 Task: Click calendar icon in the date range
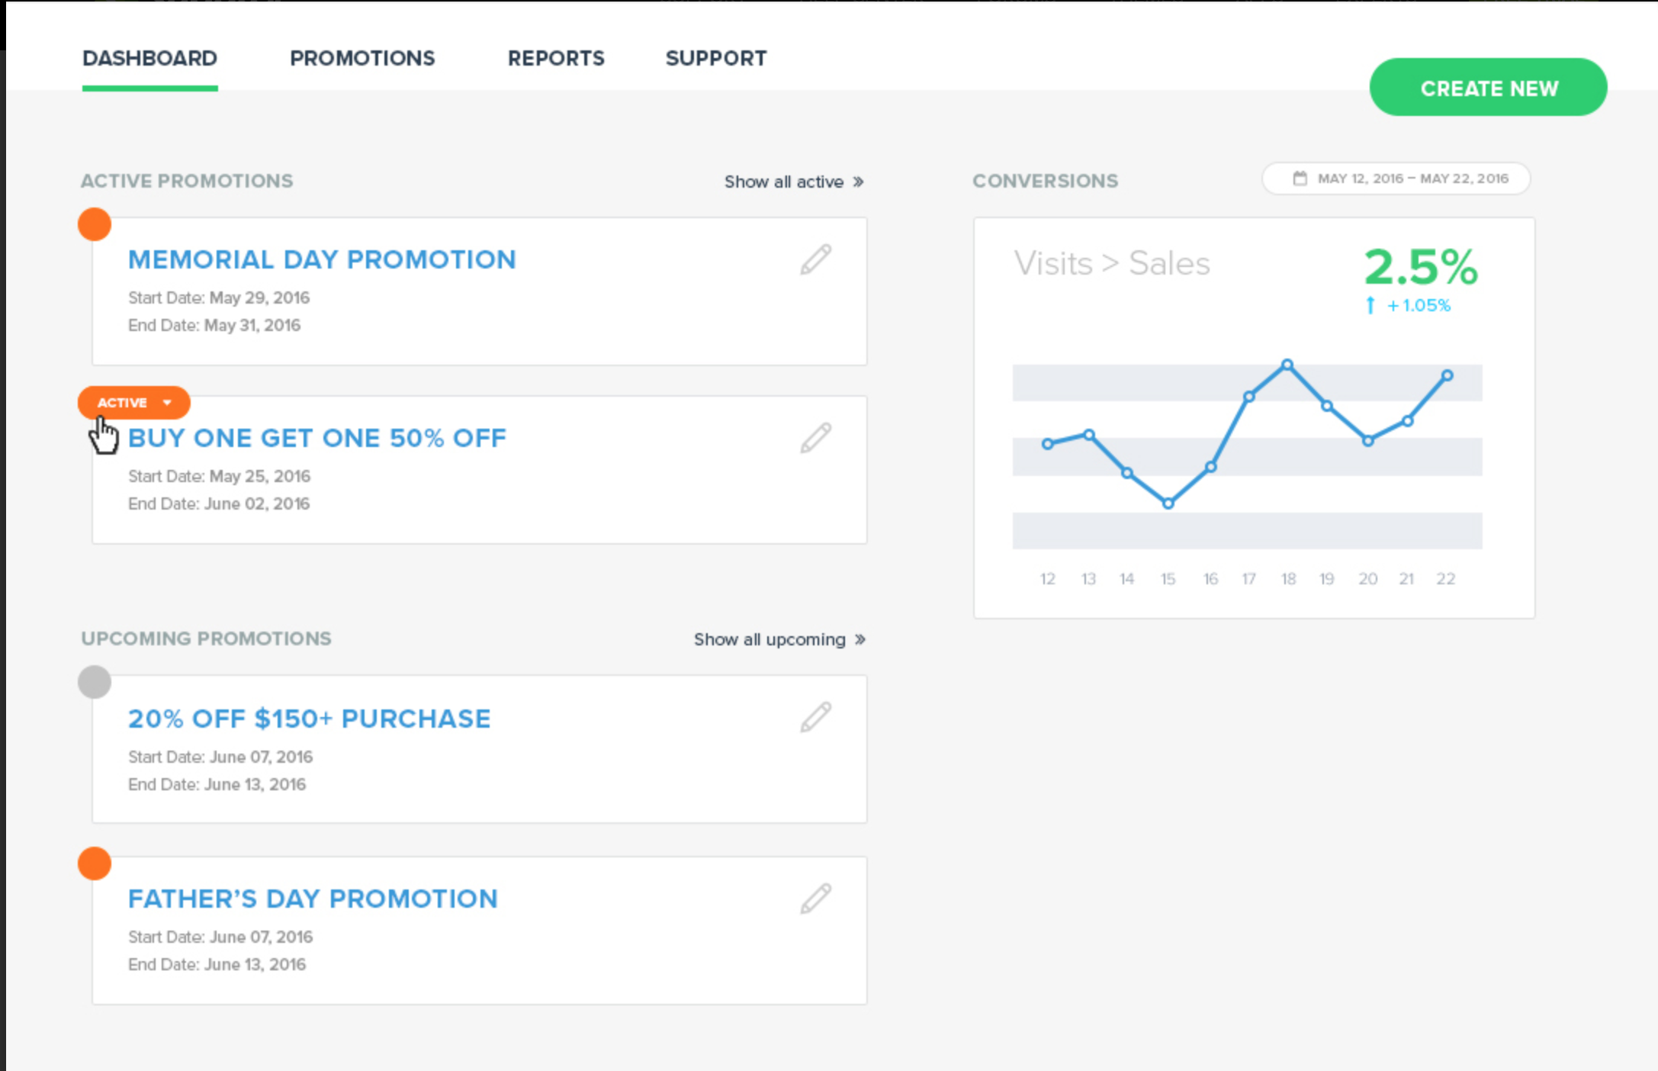[1300, 178]
